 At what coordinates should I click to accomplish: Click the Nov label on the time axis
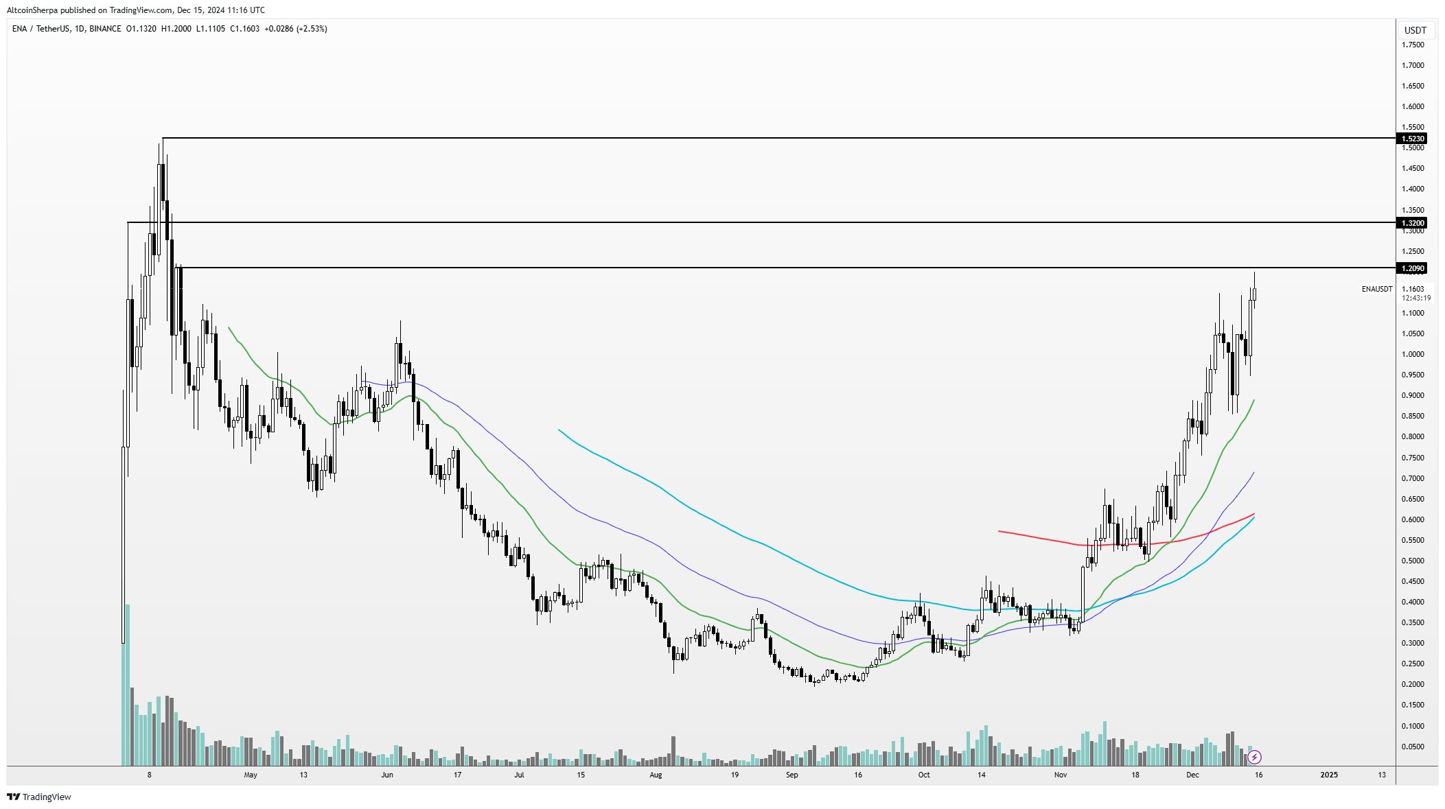[1061, 775]
